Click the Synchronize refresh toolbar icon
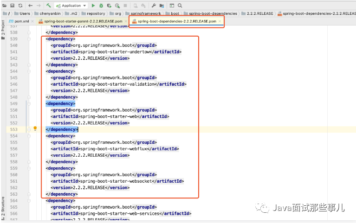356x223 pixels. pos(20,6)
